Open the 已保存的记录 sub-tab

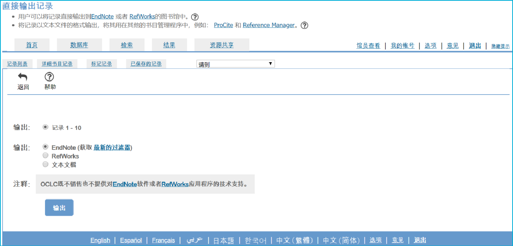(146, 64)
